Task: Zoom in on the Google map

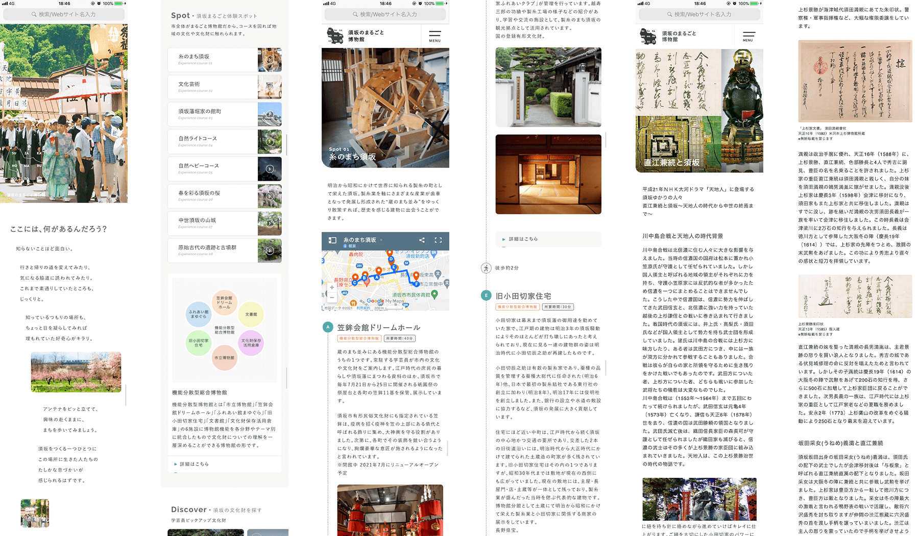Action: point(332,287)
